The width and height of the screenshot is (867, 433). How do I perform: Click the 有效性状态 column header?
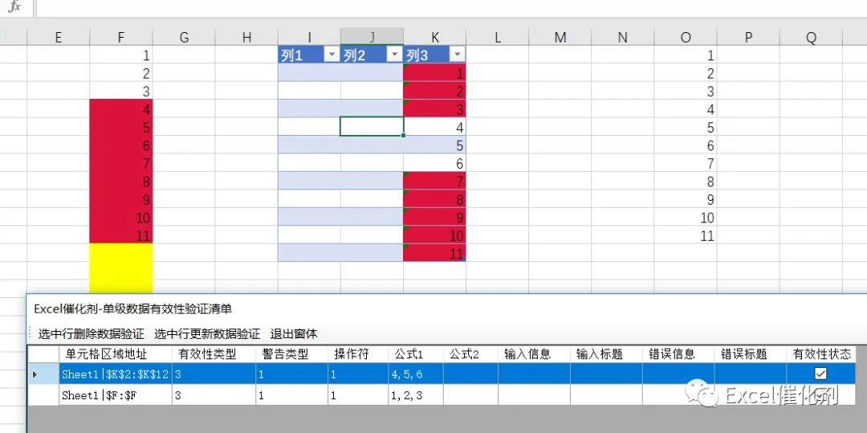[821, 354]
